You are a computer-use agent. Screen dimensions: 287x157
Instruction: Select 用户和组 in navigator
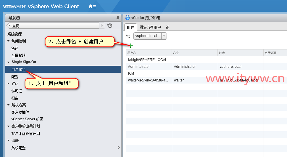[x=63, y=69]
